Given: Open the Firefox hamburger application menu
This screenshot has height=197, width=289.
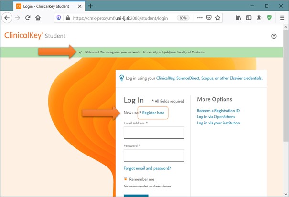Looking at the screenshot, I should tap(281, 18).
